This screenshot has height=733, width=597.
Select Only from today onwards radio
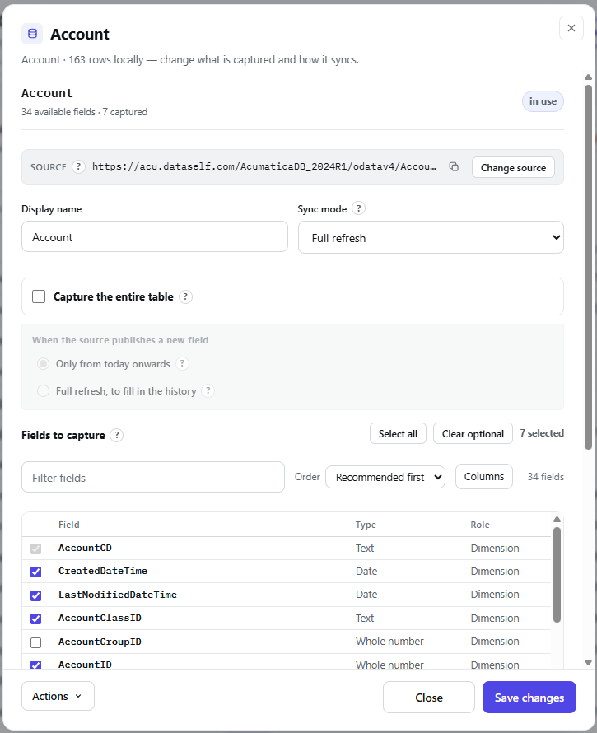[43, 364]
